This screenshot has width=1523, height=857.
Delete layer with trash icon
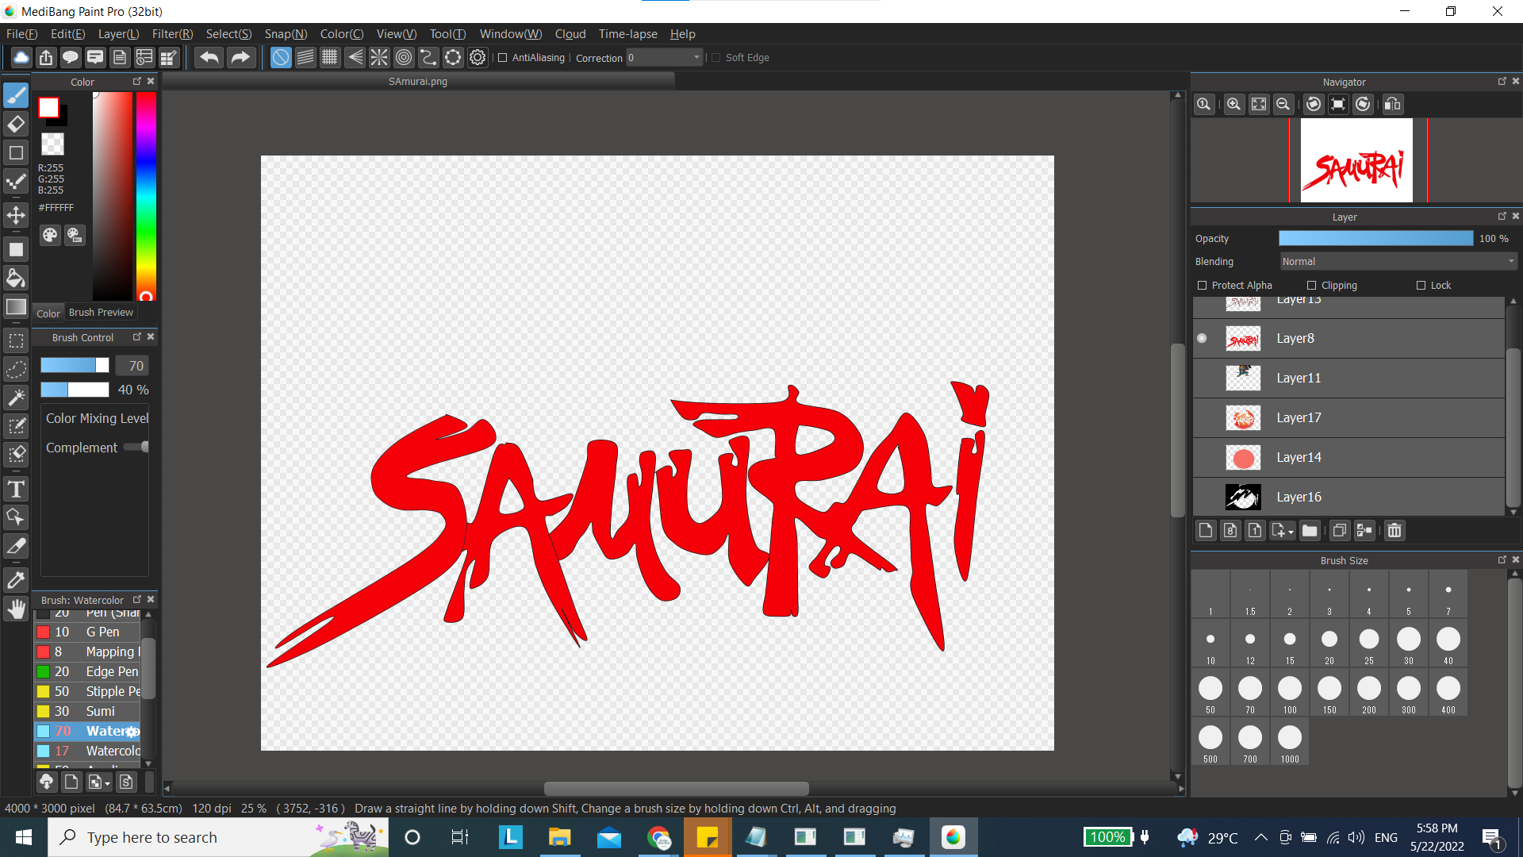(1394, 531)
